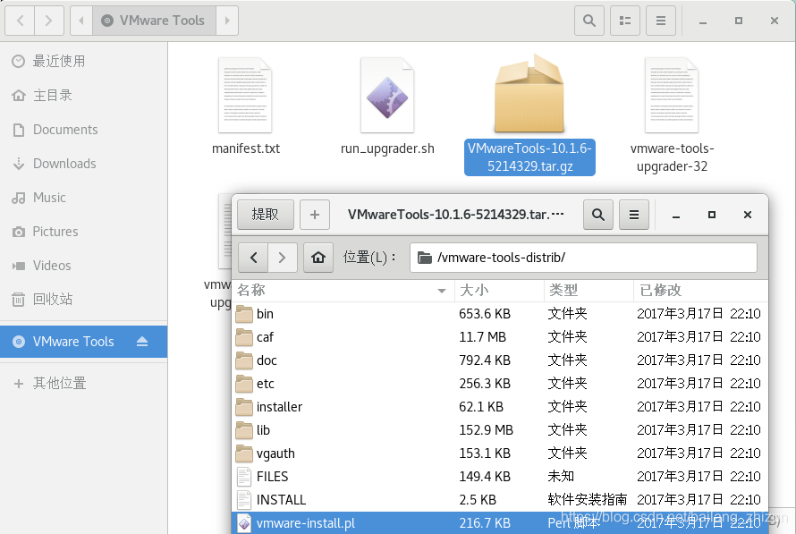Open Videos in the sidebar
The height and width of the screenshot is (534, 796).
pyautogui.click(x=84, y=266)
